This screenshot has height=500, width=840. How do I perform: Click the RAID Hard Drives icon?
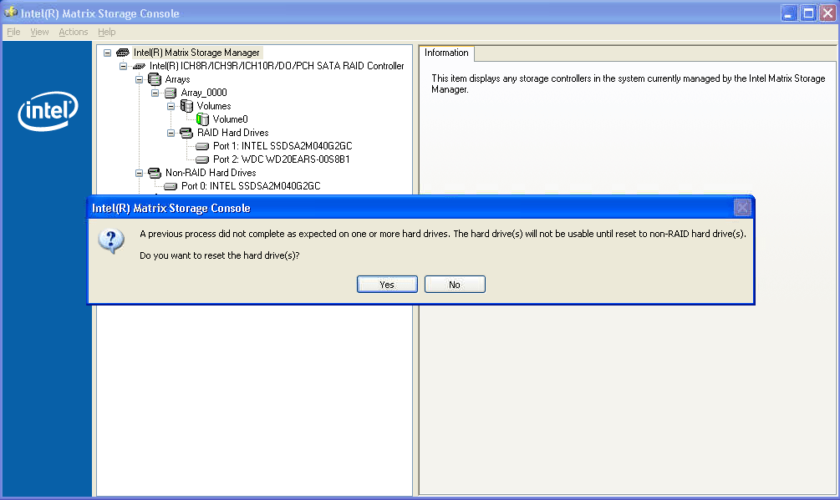pyautogui.click(x=186, y=133)
